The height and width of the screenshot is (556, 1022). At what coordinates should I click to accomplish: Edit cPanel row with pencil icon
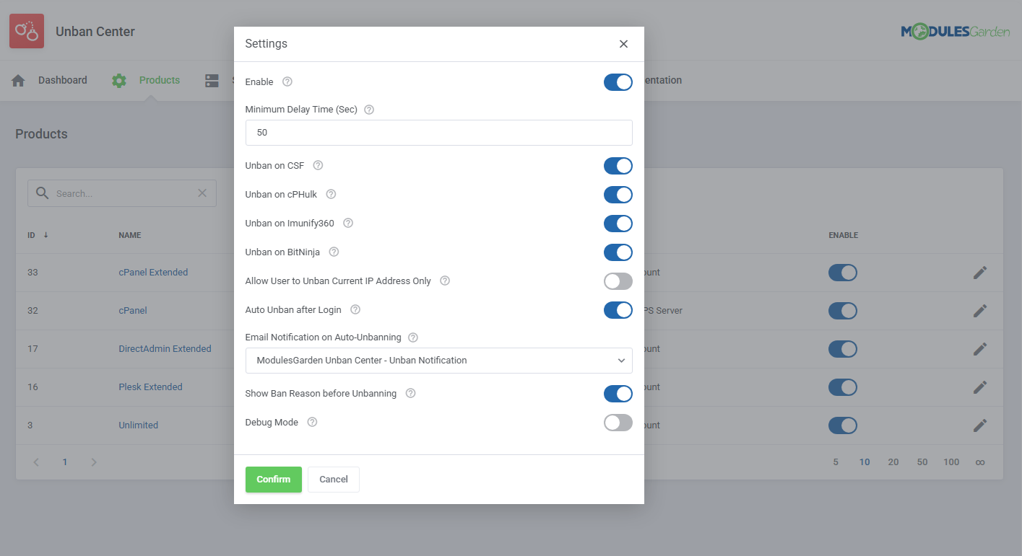979,311
